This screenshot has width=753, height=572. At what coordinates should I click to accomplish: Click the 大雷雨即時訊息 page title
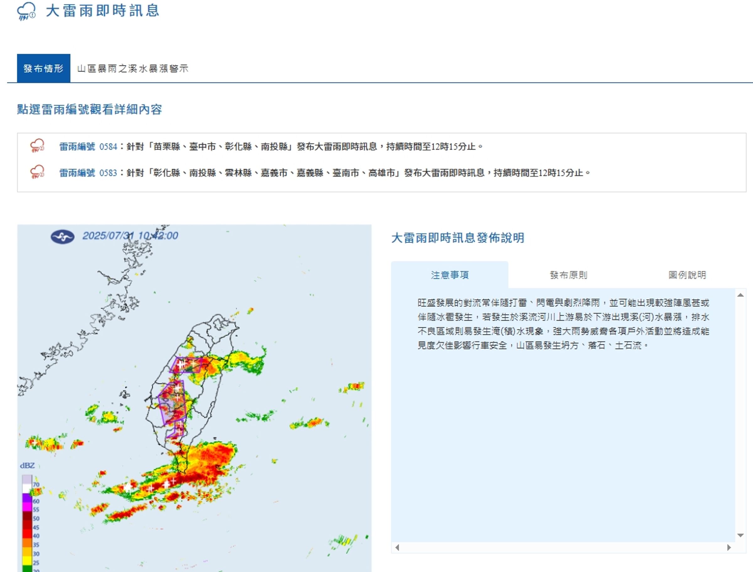[x=102, y=11]
